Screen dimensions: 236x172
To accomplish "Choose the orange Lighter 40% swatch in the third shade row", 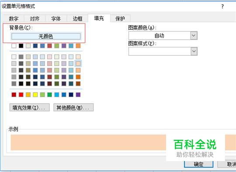I will point(78,70).
